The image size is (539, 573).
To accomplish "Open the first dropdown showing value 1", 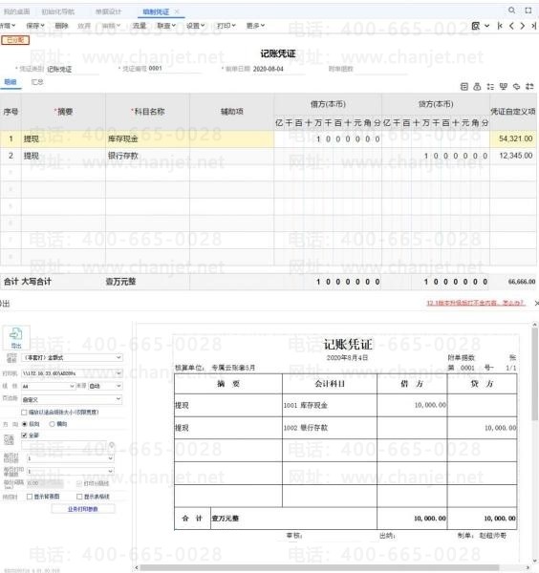I will [70, 458].
